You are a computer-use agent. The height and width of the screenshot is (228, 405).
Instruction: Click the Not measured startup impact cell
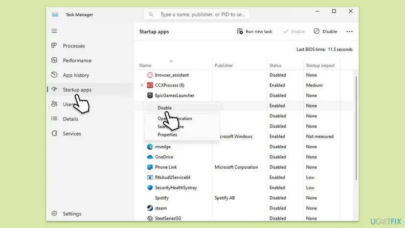click(x=320, y=136)
